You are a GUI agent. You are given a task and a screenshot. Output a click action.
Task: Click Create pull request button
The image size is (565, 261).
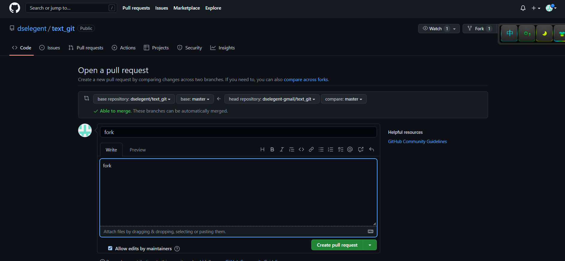pos(337,245)
